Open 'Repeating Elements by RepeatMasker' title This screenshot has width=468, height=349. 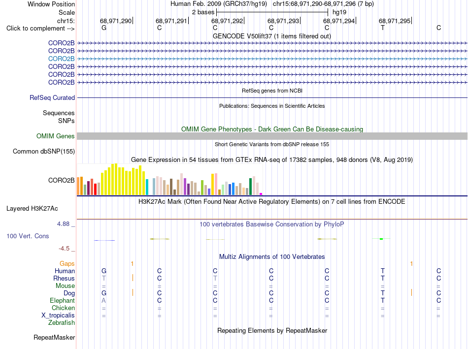click(272, 330)
